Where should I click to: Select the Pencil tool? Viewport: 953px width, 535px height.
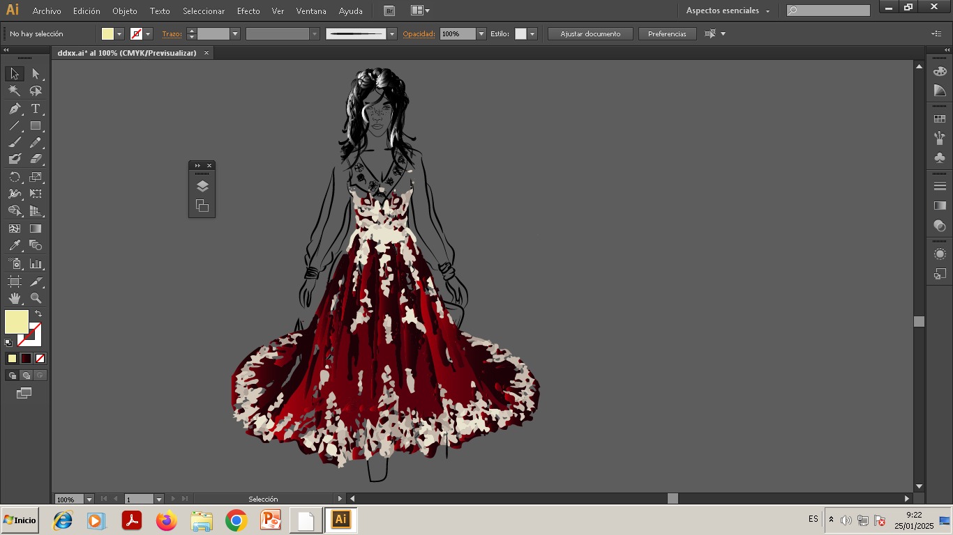click(x=36, y=143)
